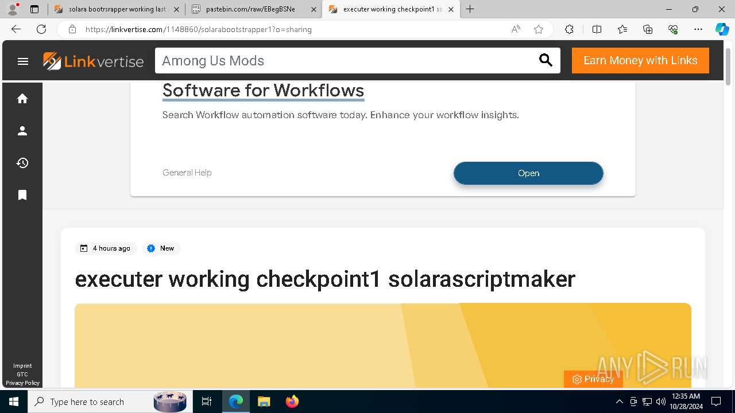Click Earn Money with Links button
Screen dimensions: 735x413
pyautogui.click(x=640, y=60)
